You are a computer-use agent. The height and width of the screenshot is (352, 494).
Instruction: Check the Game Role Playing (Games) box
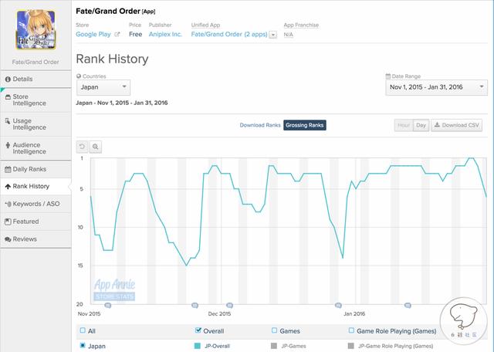pyautogui.click(x=351, y=330)
